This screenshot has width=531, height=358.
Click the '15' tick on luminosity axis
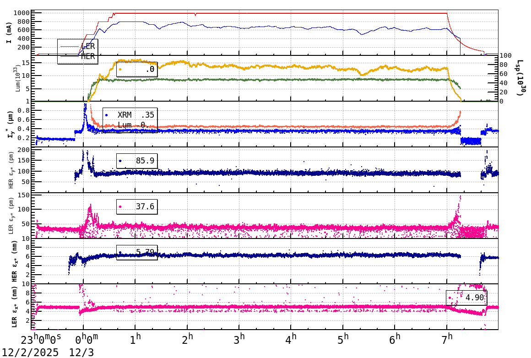pyautogui.click(x=26, y=63)
